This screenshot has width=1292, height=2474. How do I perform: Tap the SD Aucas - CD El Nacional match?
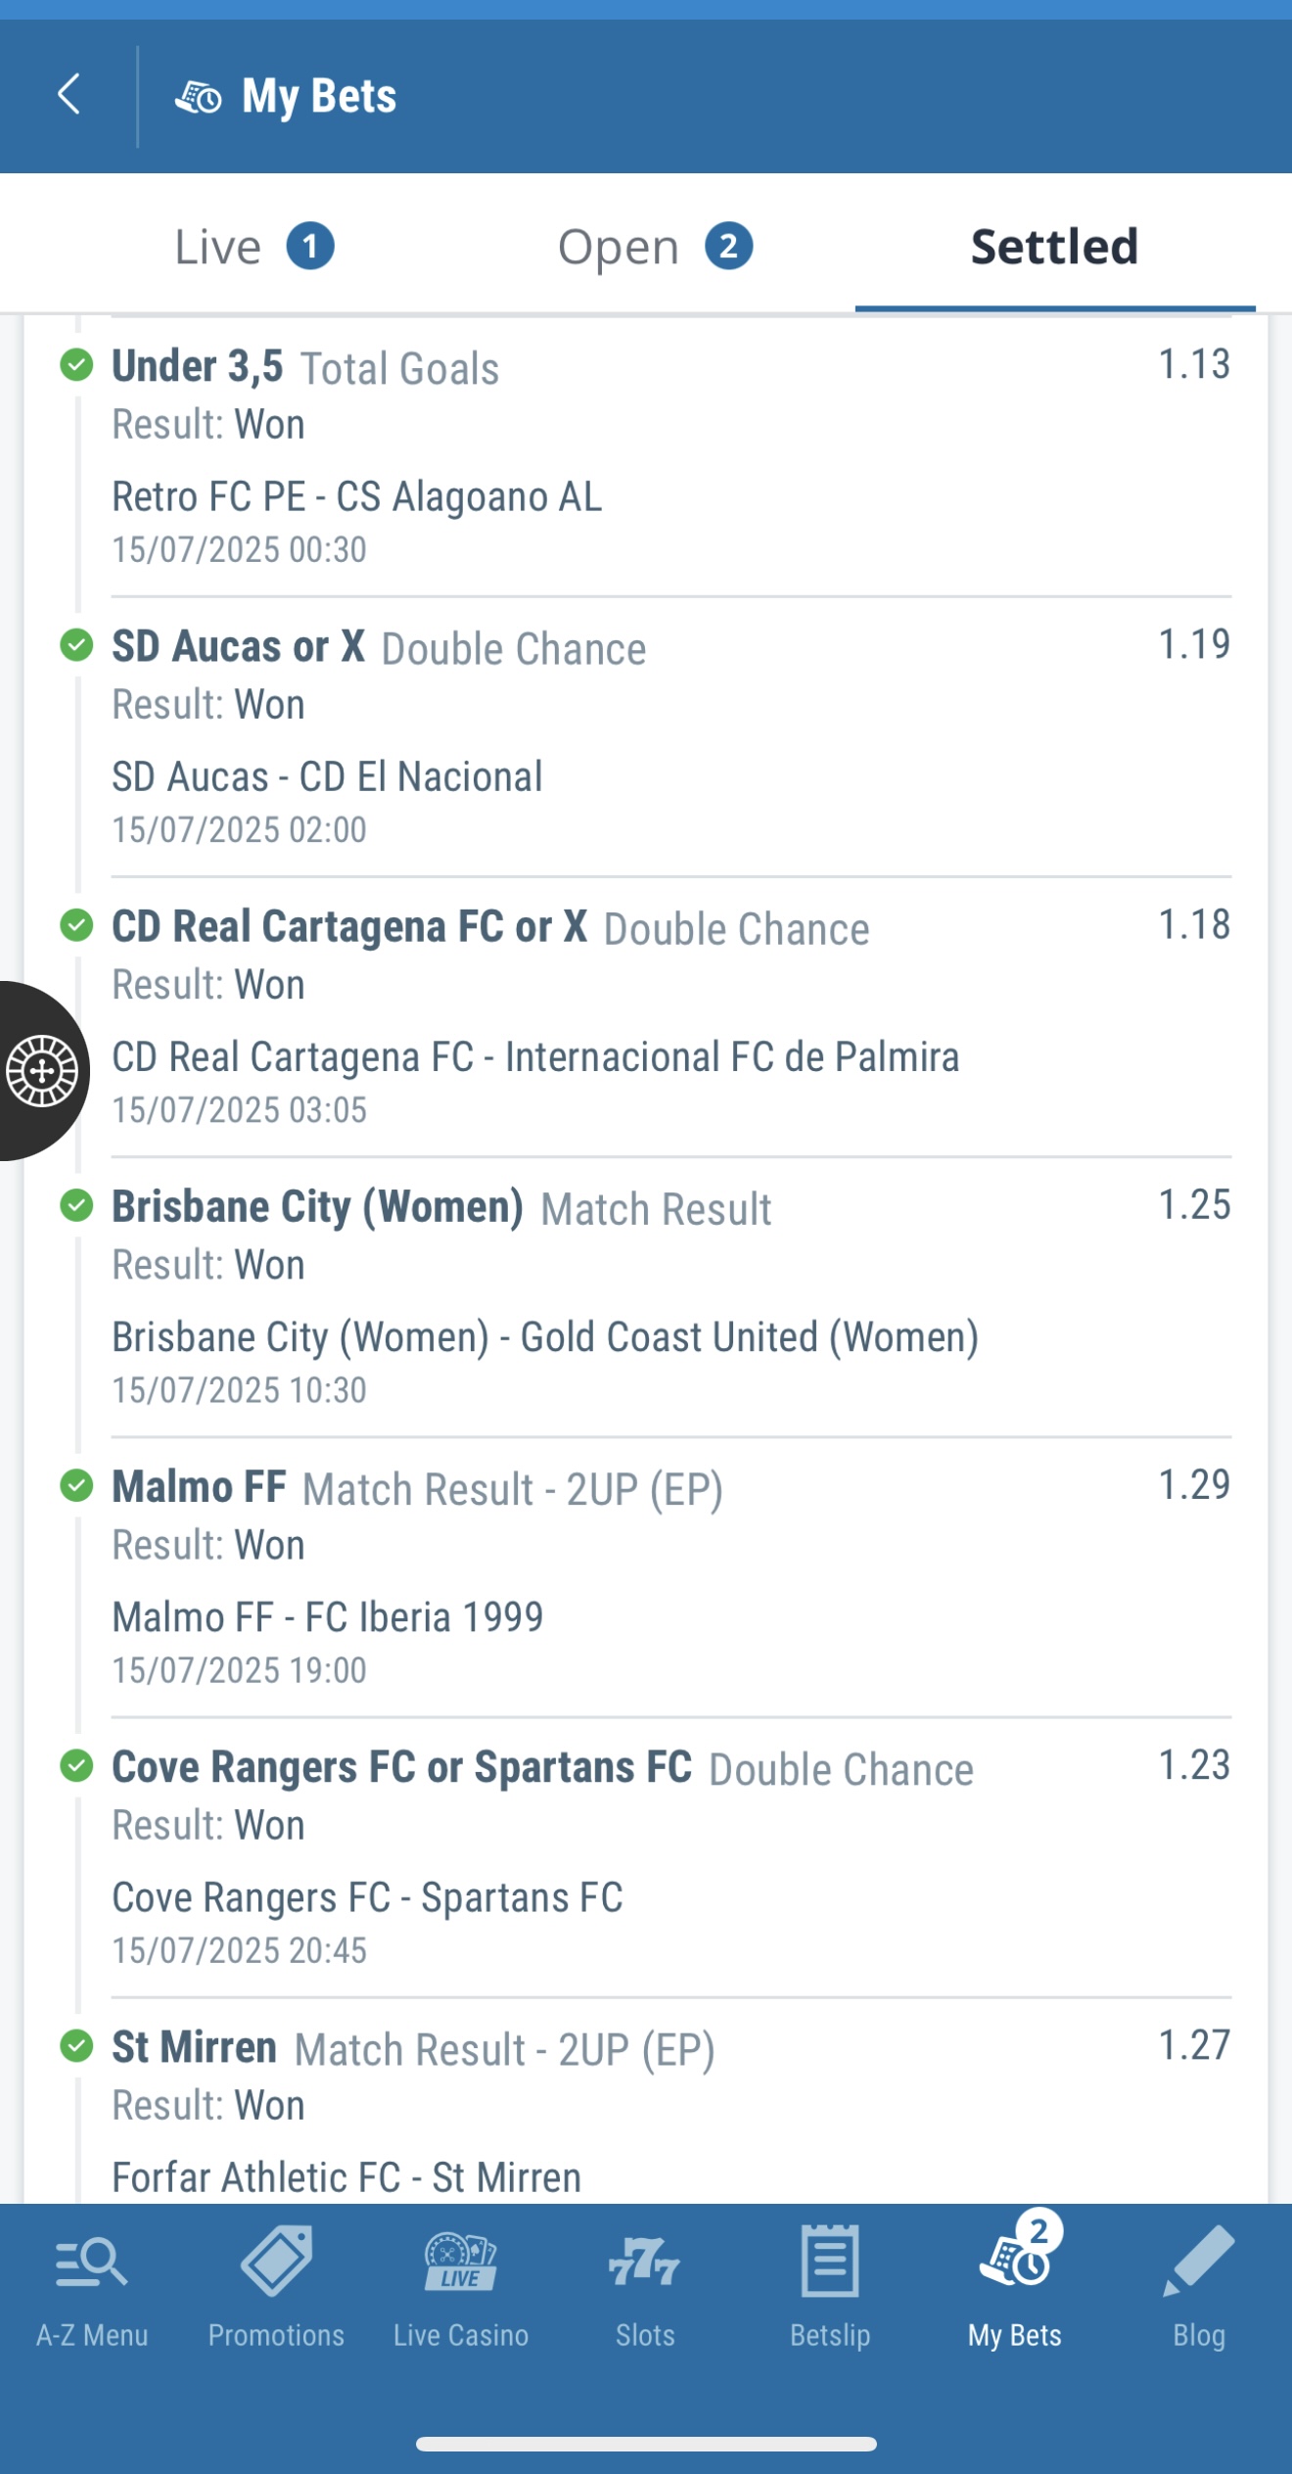tap(327, 777)
